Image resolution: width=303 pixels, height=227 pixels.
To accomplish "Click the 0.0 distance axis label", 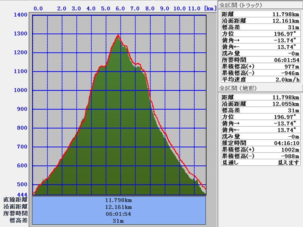I will tap(38, 8).
